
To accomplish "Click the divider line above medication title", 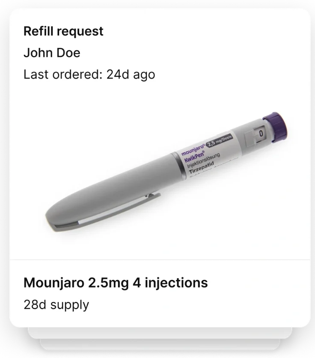I will point(160,259).
